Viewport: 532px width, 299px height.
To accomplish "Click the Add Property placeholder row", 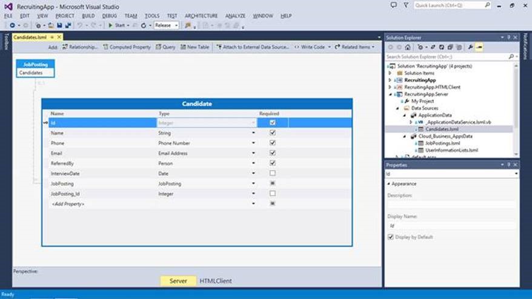I will (x=68, y=204).
